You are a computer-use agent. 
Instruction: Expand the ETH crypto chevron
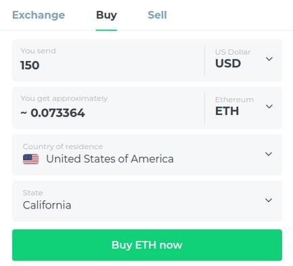pyautogui.click(x=269, y=106)
